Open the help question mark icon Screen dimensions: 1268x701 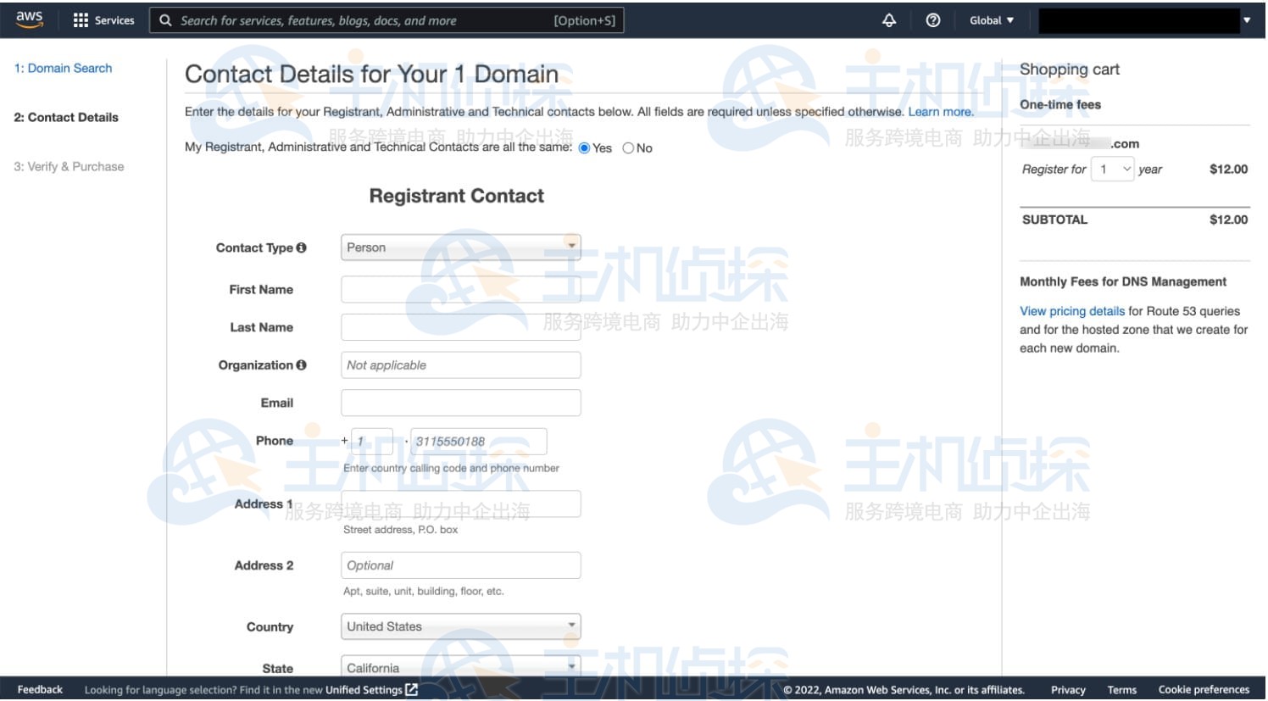(x=933, y=20)
